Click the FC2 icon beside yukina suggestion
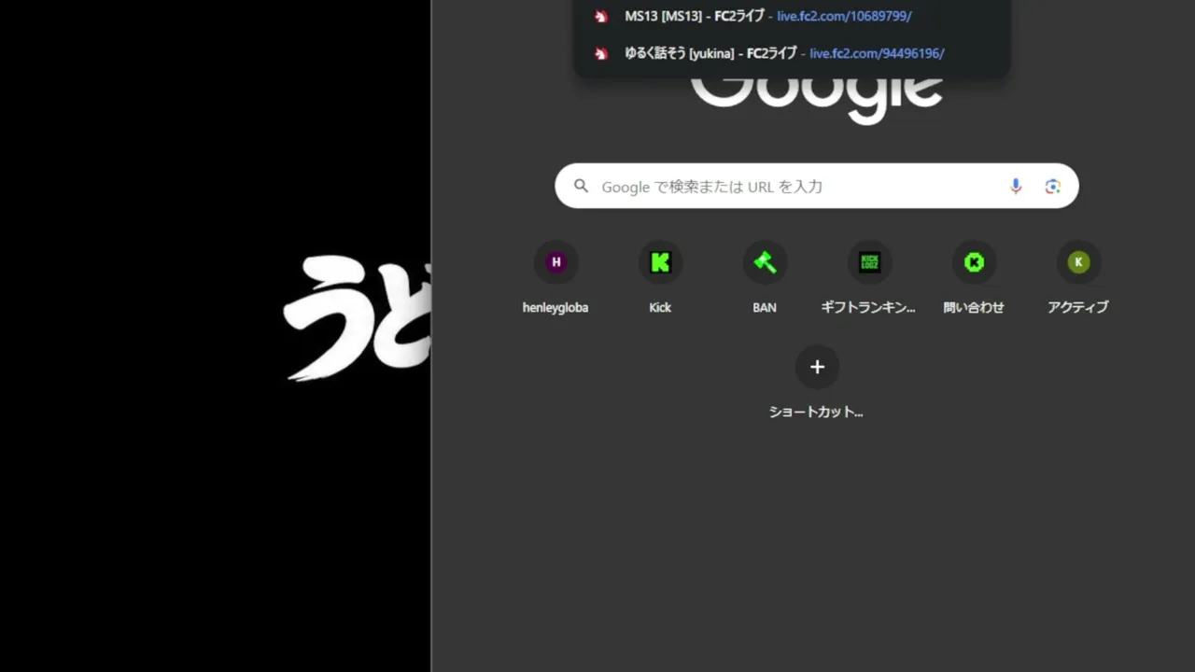The image size is (1195, 672). [601, 53]
